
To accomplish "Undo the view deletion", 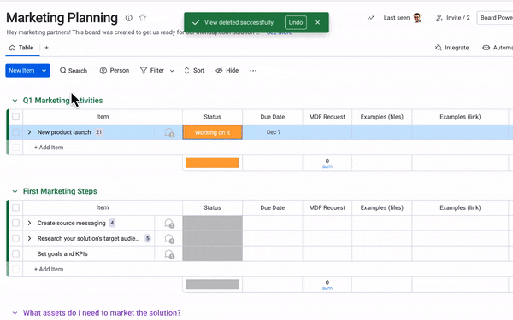I will tap(296, 22).
